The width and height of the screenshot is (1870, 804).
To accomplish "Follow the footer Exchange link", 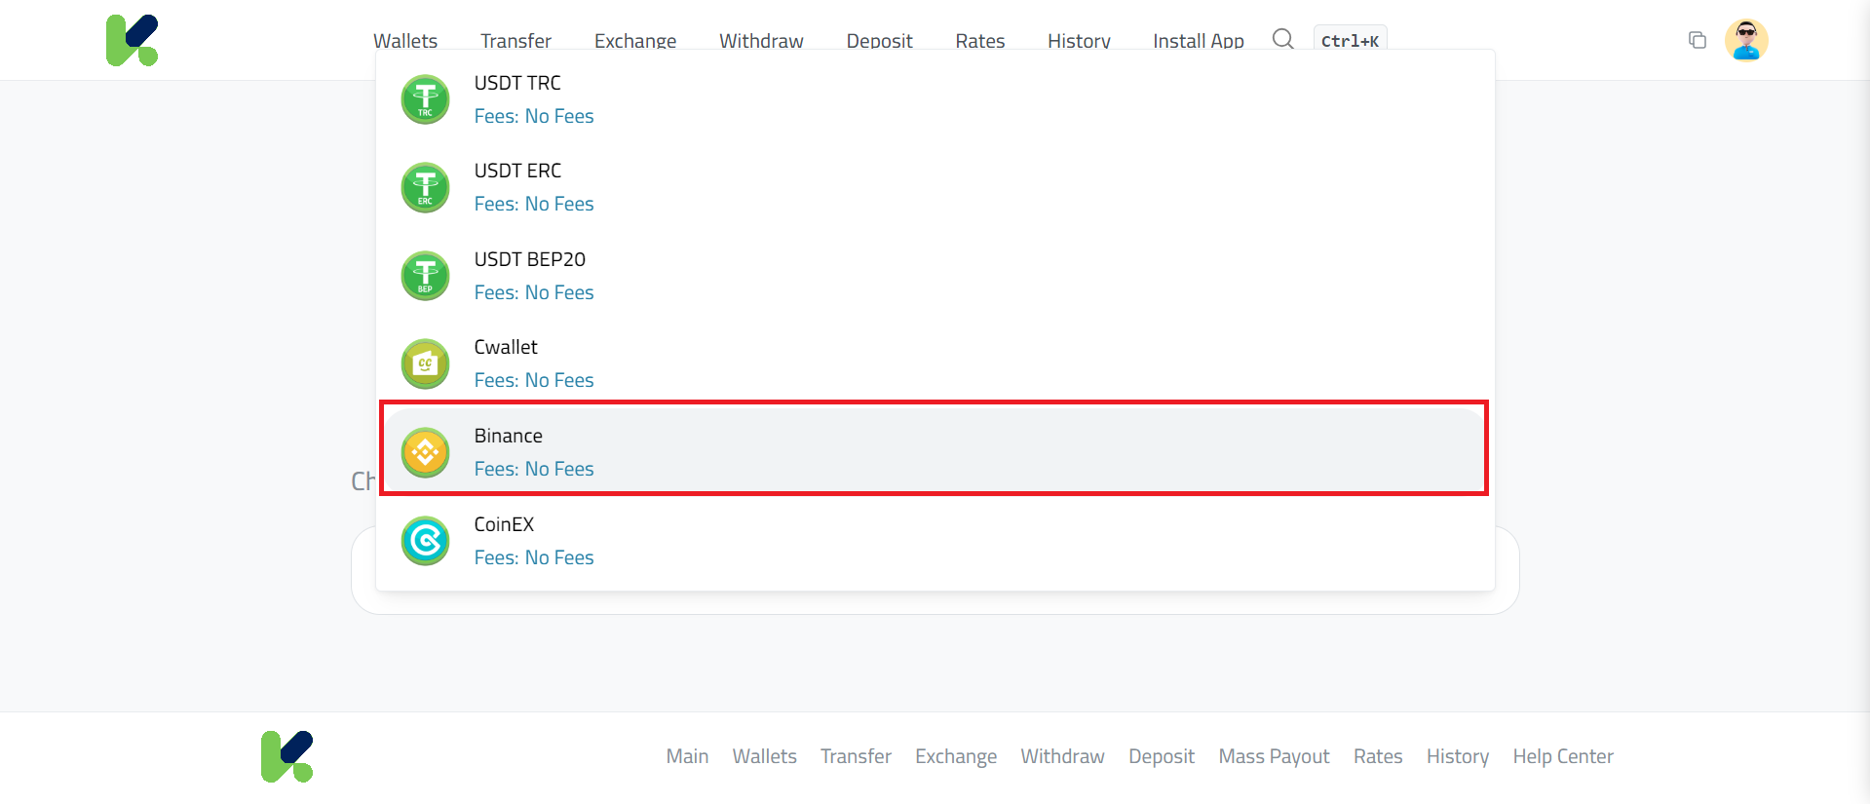I will pos(956,756).
